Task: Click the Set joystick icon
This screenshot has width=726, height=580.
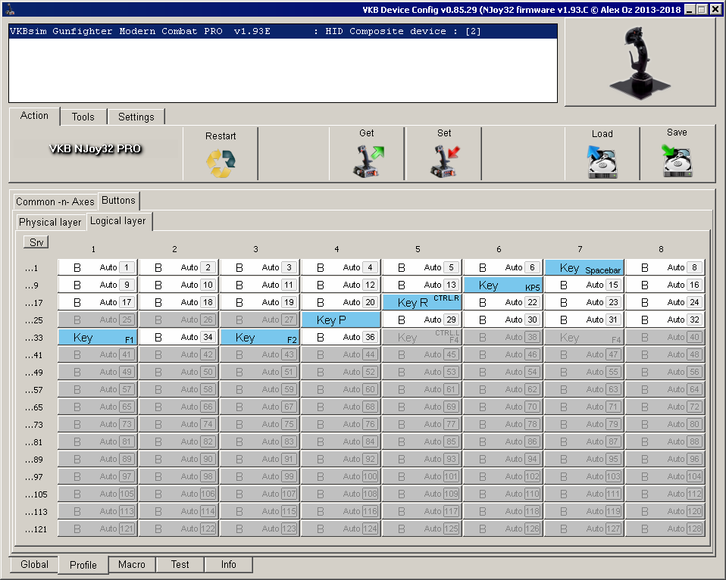Action: 444,161
